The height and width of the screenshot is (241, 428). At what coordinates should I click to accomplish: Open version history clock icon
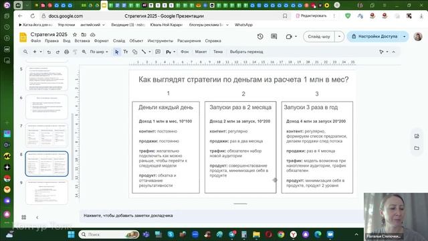tap(260, 36)
